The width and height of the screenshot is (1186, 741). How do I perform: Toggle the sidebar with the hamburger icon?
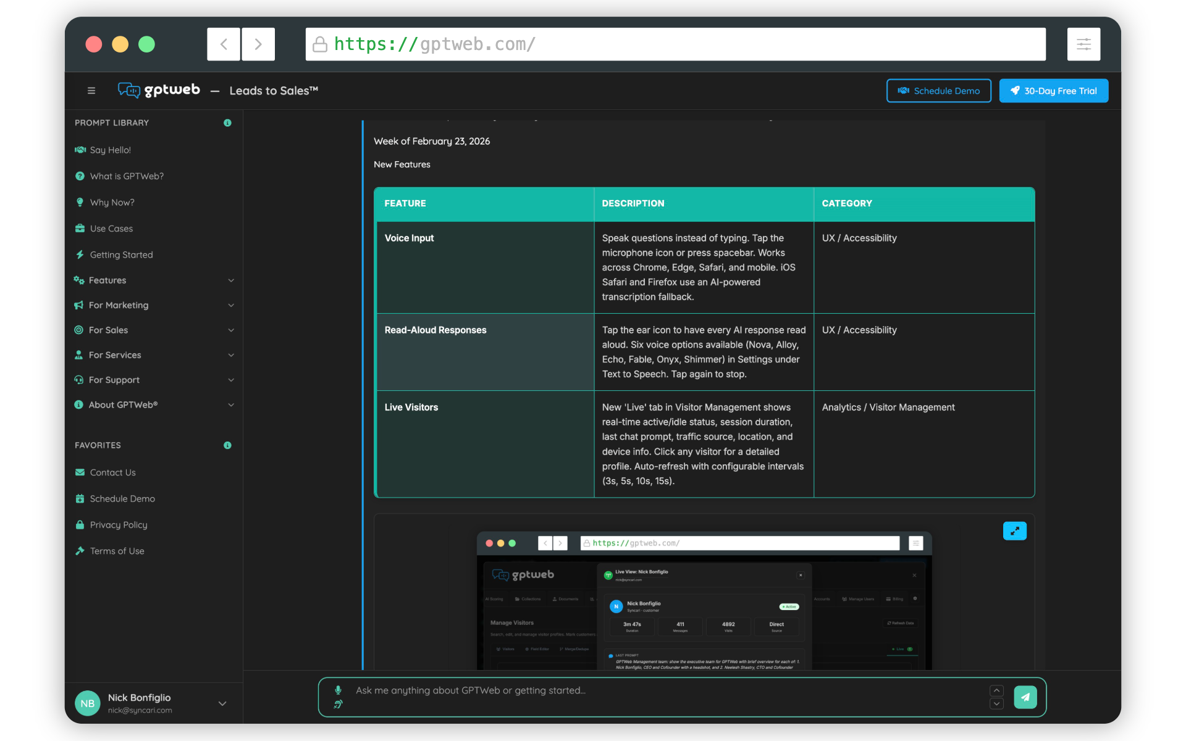[91, 91]
